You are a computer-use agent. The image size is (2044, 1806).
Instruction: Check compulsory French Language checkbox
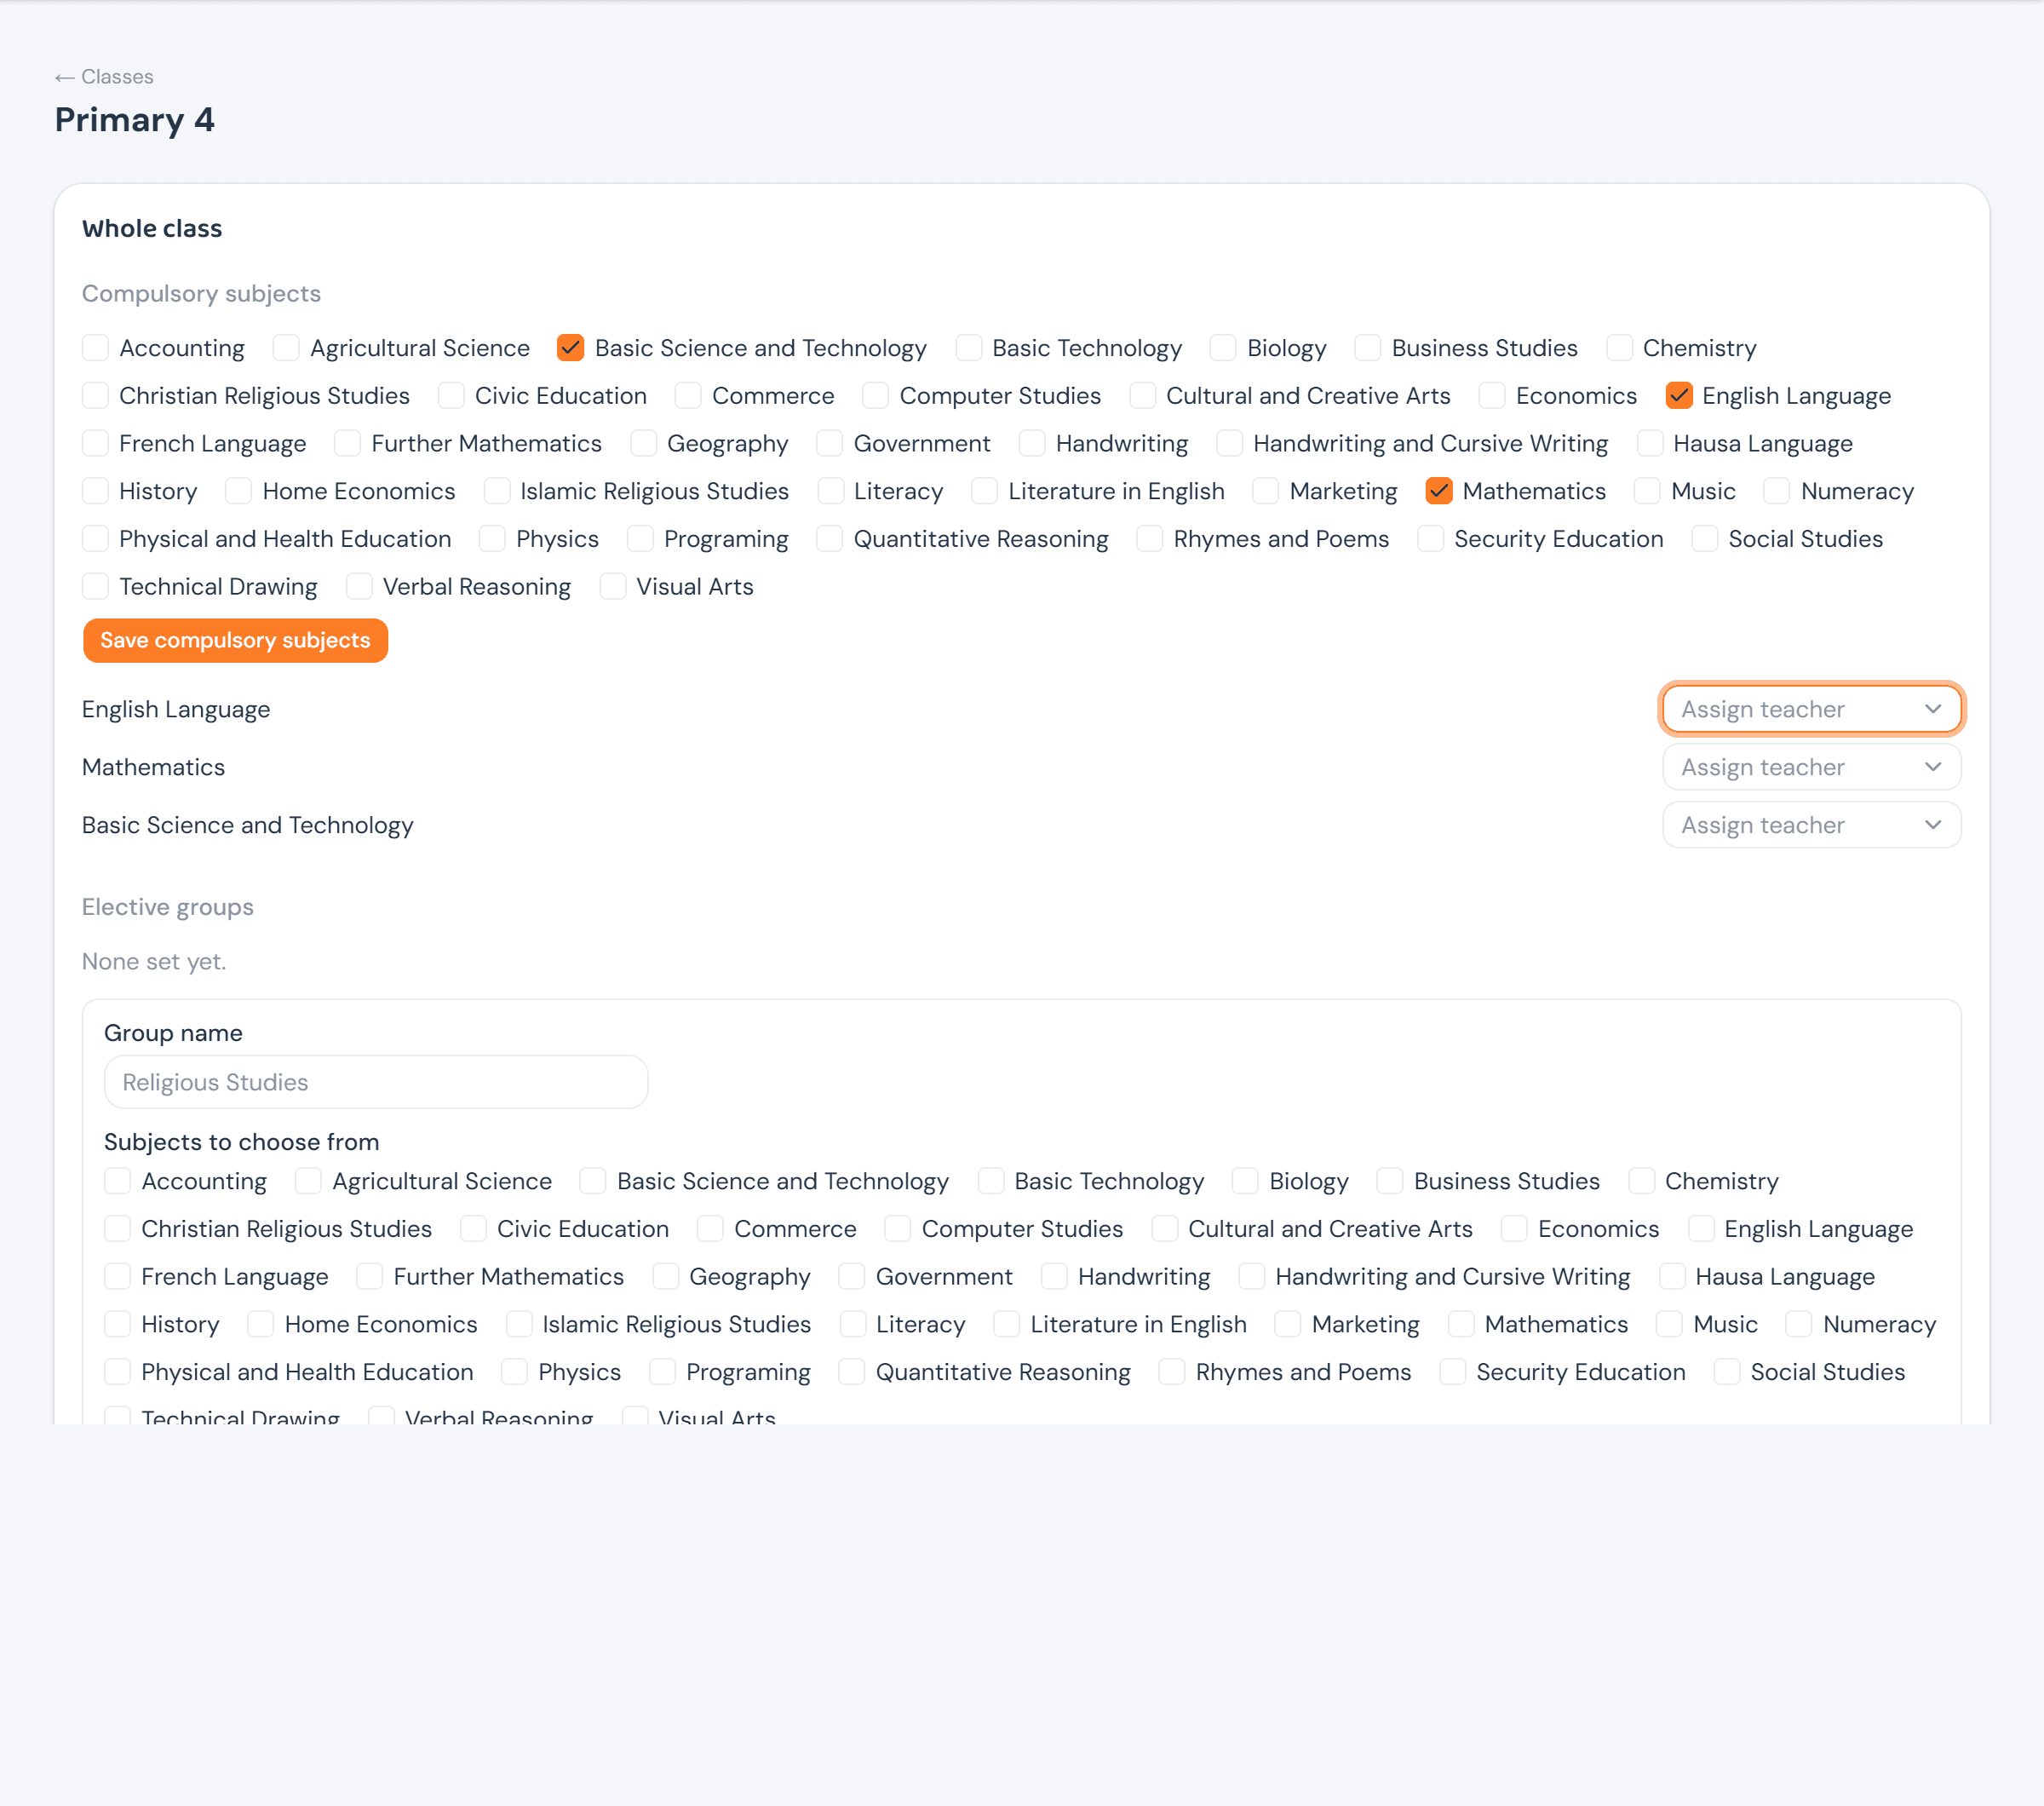click(x=96, y=443)
